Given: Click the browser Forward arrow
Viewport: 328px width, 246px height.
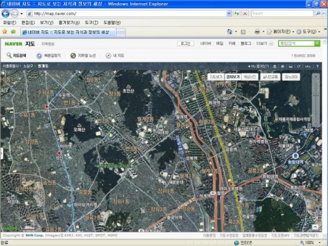Looking at the screenshot, I should click(15, 14).
